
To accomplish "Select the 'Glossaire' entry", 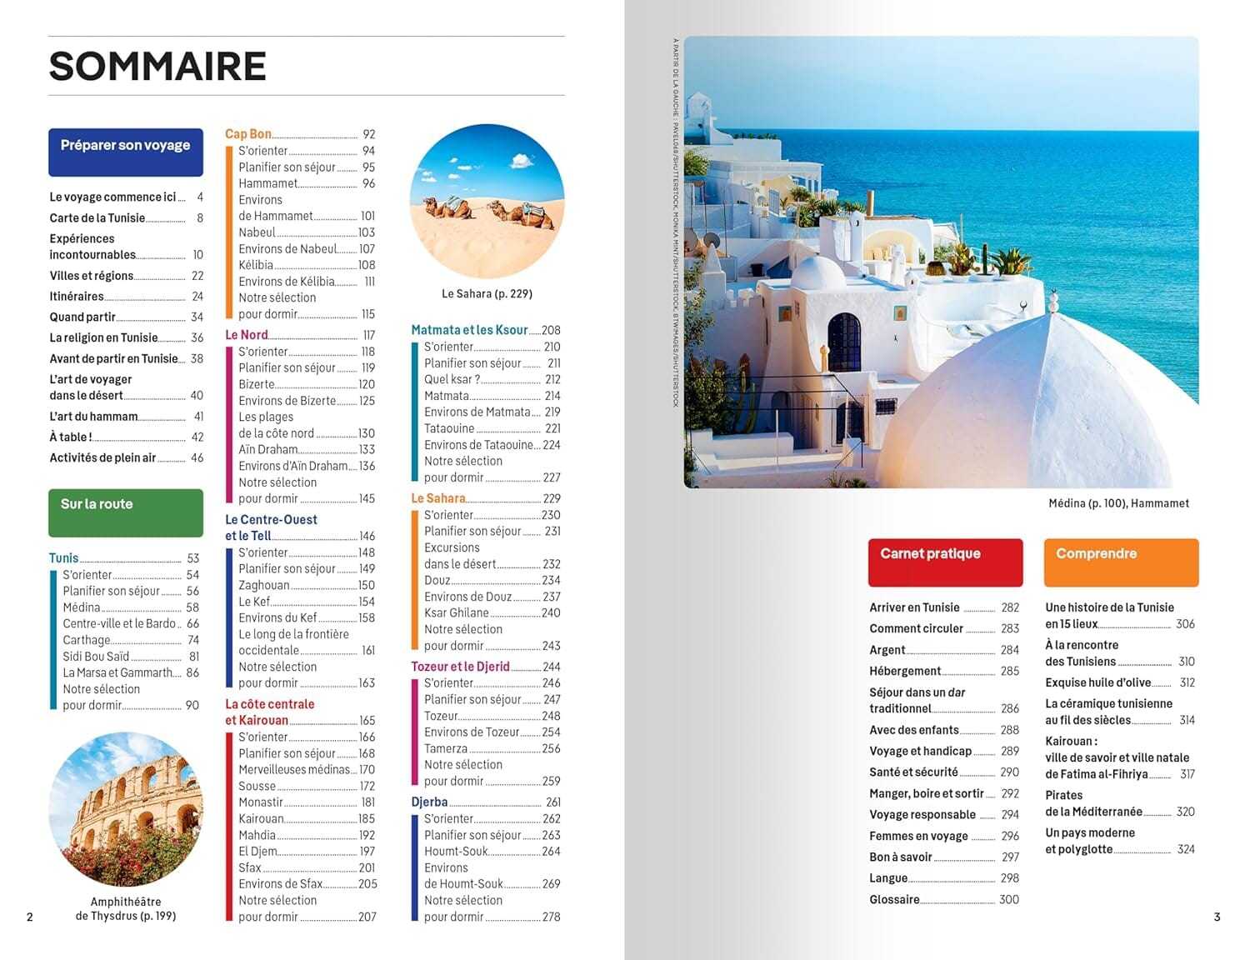I will click(889, 899).
